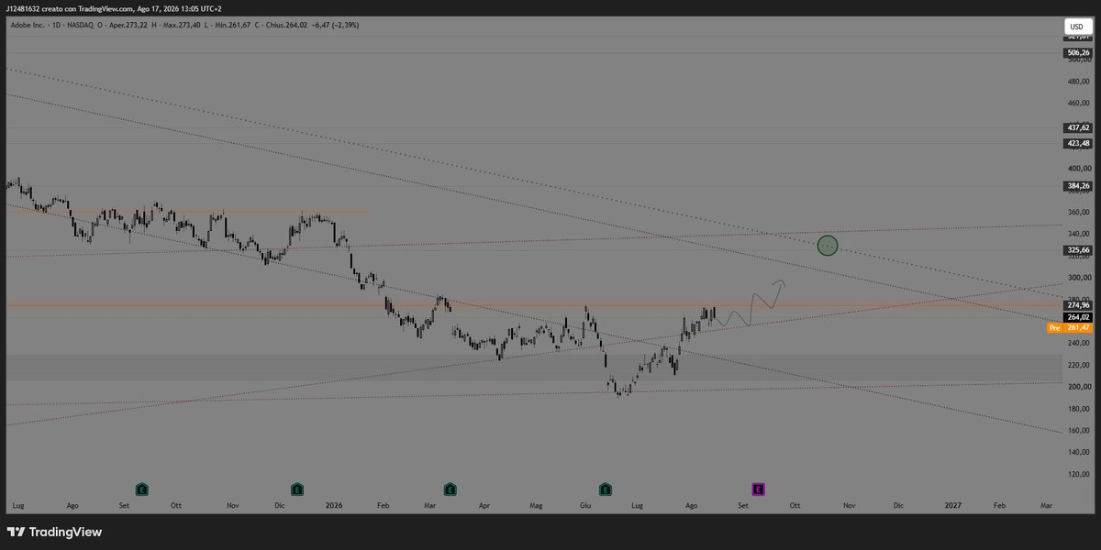Select the 423,48 price label
The width and height of the screenshot is (1101, 550).
tap(1077, 143)
